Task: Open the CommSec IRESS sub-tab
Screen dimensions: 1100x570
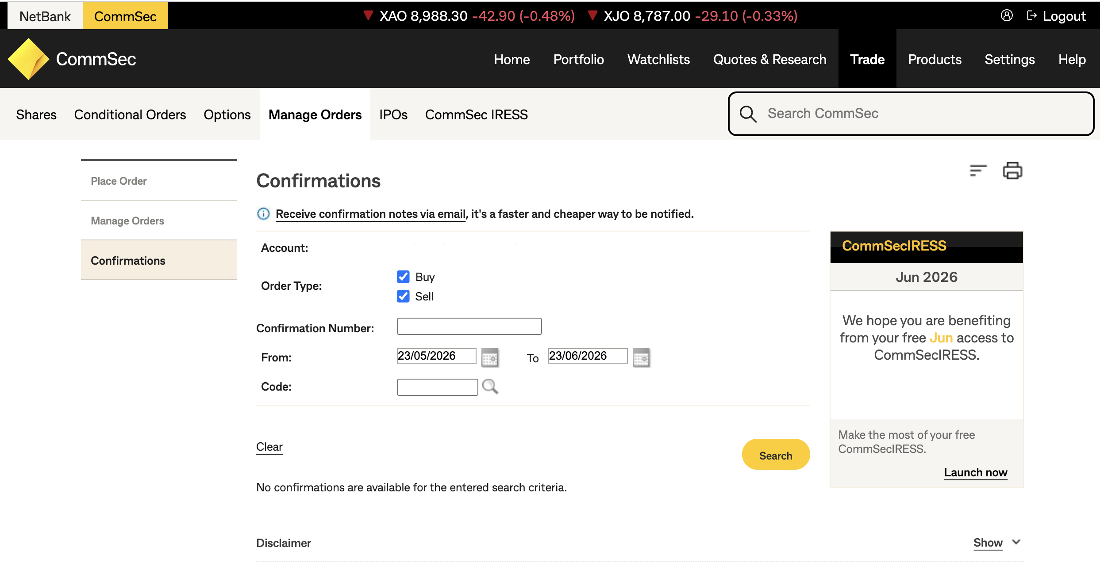Action: (477, 114)
